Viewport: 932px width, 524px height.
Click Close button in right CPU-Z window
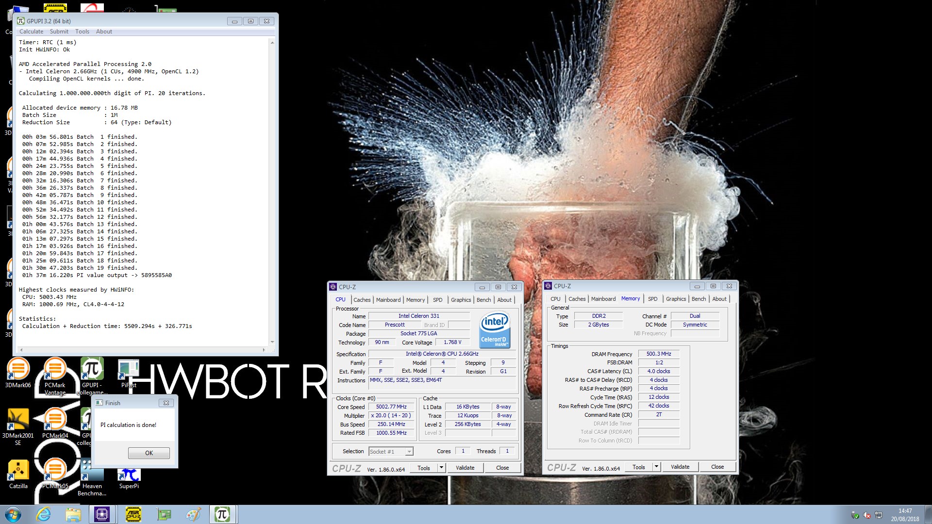pyautogui.click(x=717, y=467)
